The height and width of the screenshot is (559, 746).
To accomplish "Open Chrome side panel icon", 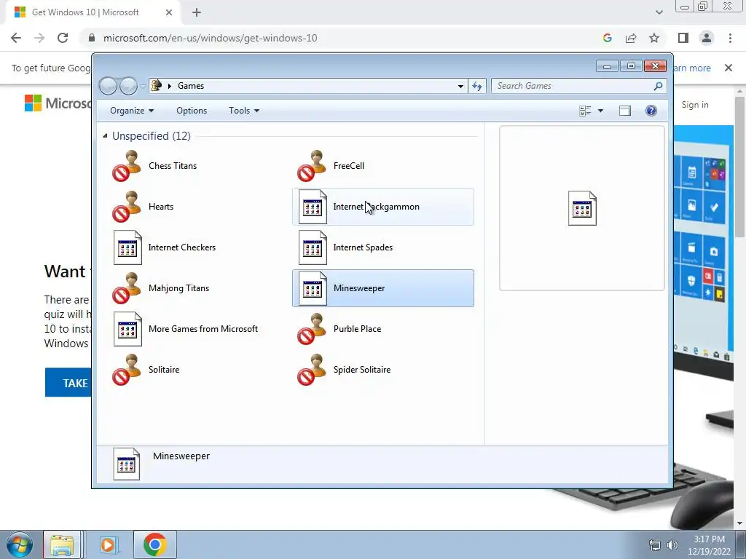I will (683, 38).
